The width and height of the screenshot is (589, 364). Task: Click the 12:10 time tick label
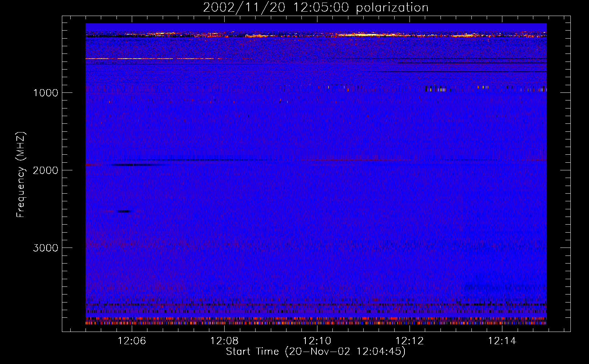pyautogui.click(x=317, y=341)
